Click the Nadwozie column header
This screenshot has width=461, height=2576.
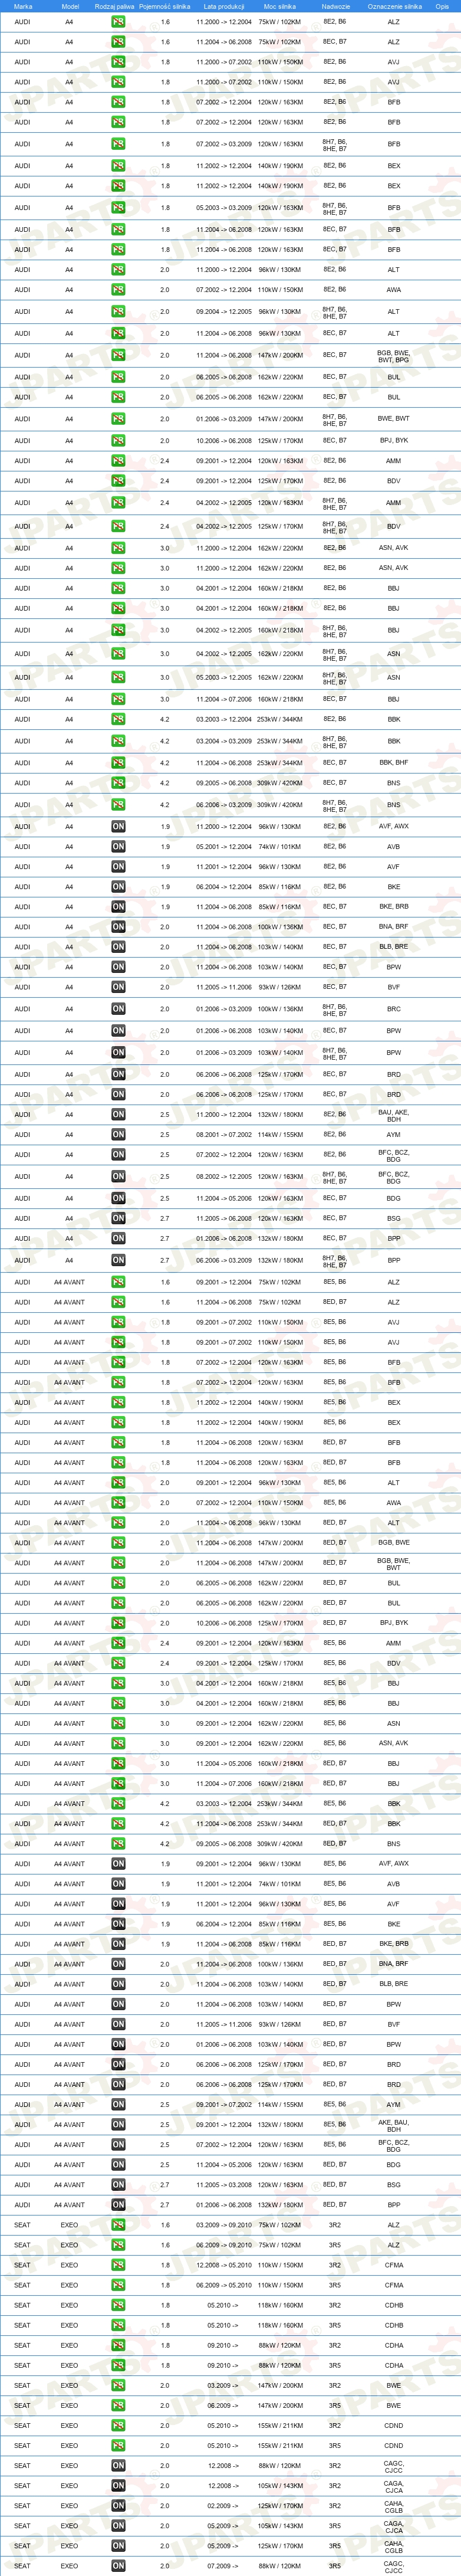coord(335,6)
